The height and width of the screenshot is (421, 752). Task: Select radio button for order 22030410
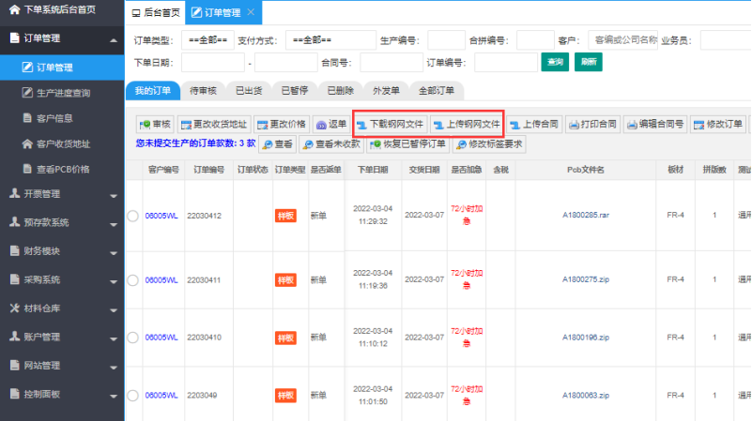coord(133,338)
